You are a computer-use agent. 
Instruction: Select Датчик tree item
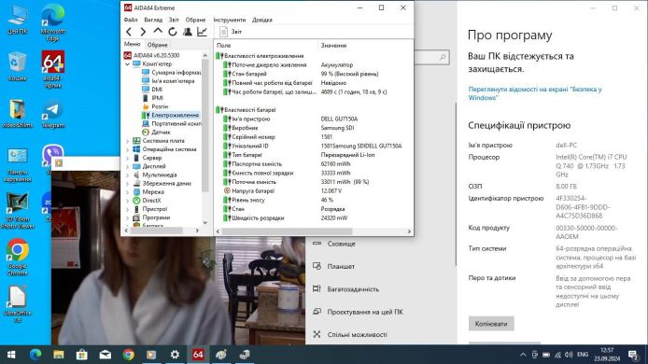point(156,133)
